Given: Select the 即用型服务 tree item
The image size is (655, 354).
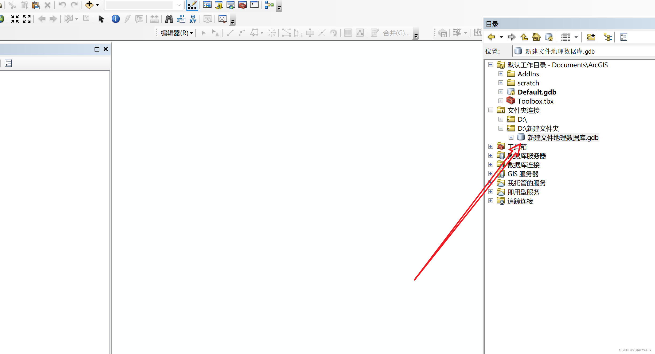Looking at the screenshot, I should pos(523,192).
